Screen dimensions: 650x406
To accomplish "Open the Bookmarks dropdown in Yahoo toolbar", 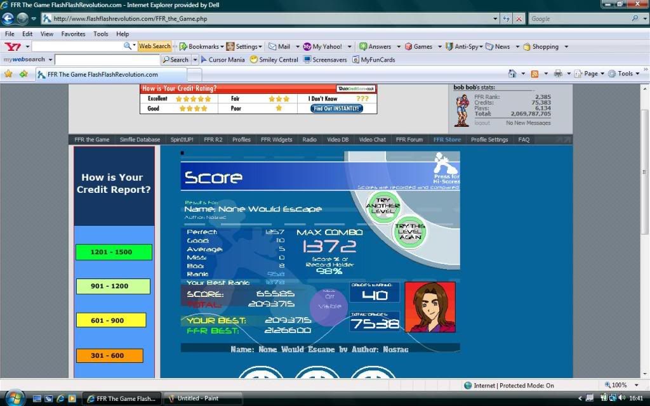I will tap(202, 46).
